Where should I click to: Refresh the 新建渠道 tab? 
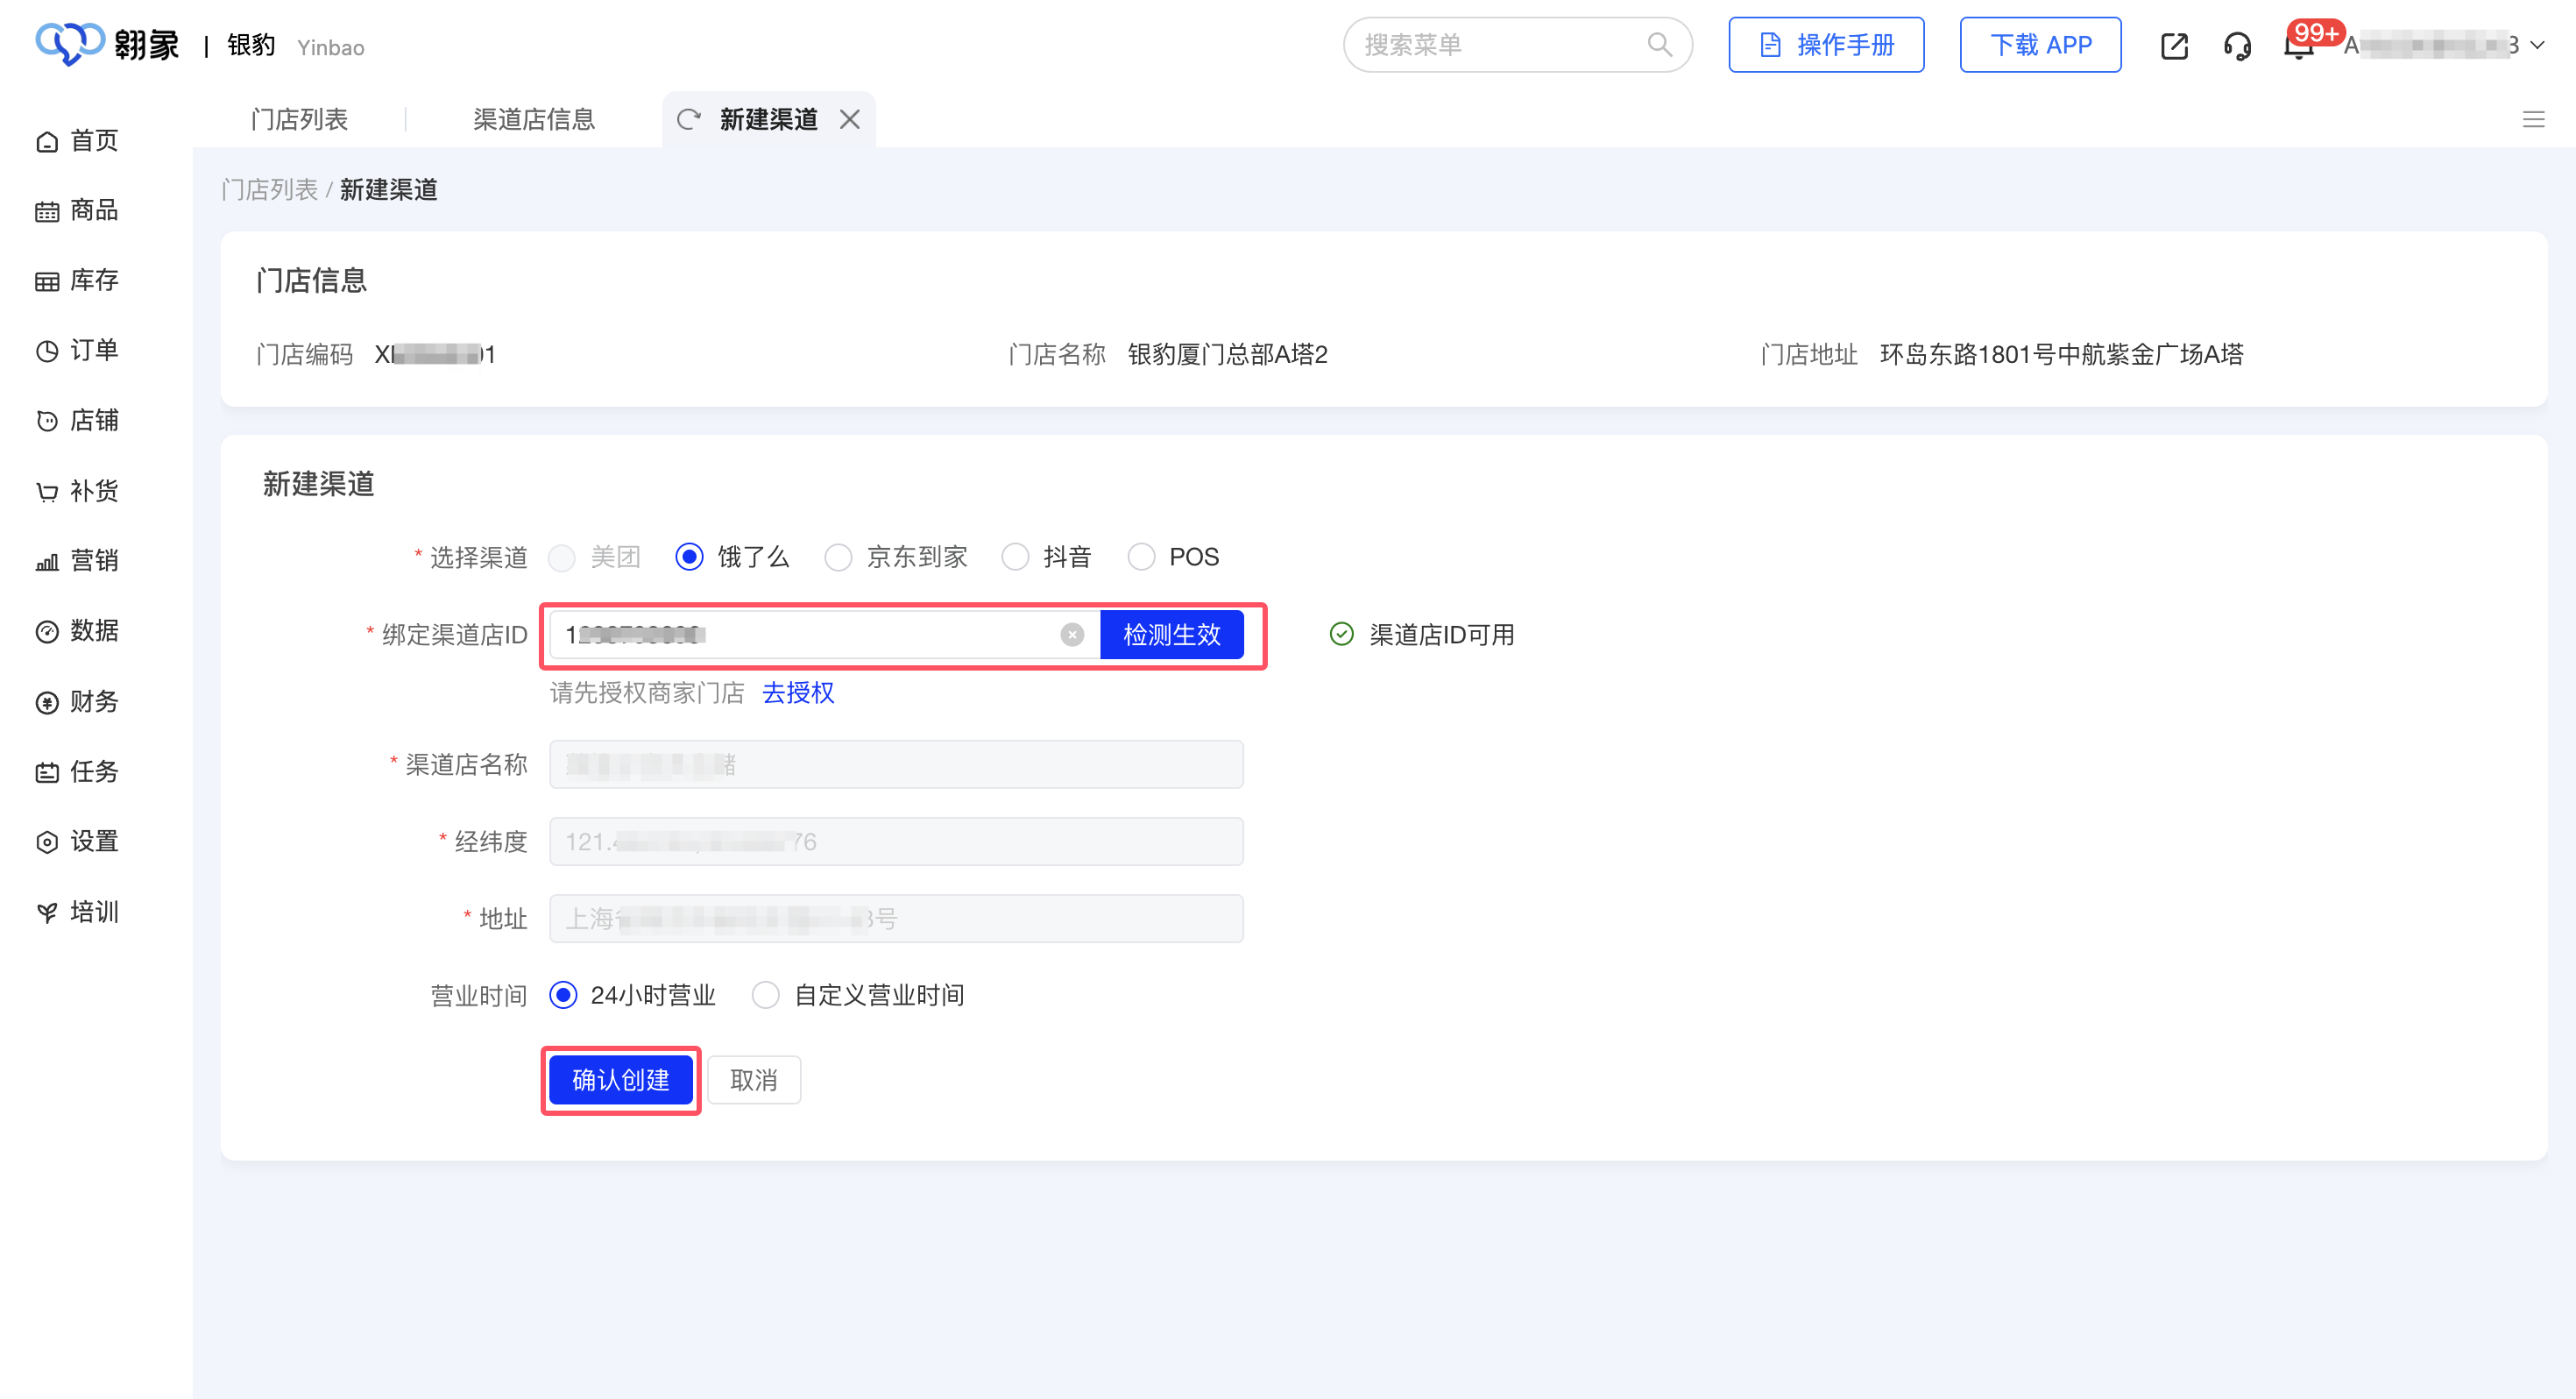coord(688,120)
